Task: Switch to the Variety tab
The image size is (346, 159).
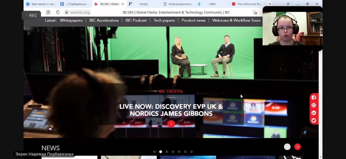Action: click(144, 4)
